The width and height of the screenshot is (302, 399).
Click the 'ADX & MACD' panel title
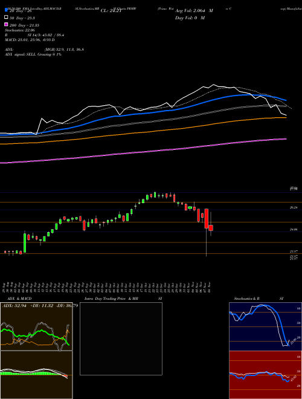coord(19,299)
